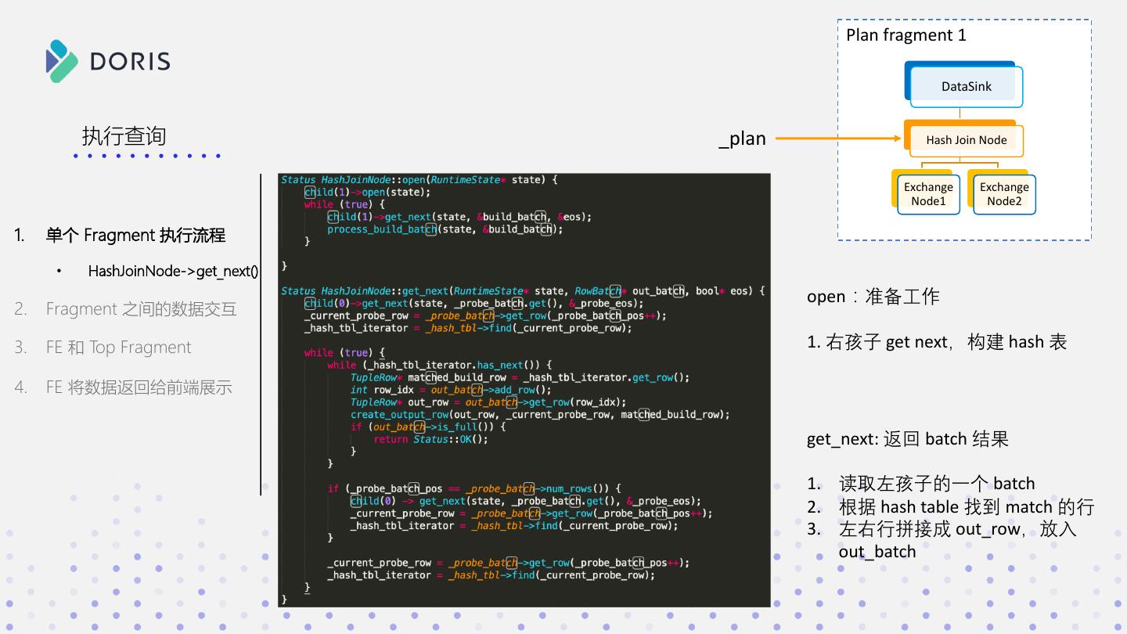The height and width of the screenshot is (634, 1127).
Task: Click the open：准备工作 note
Action: 873,297
